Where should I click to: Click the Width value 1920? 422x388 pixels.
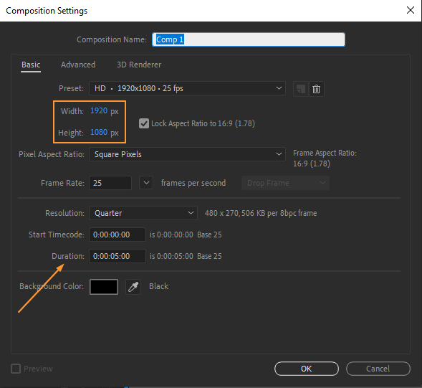[x=99, y=110]
